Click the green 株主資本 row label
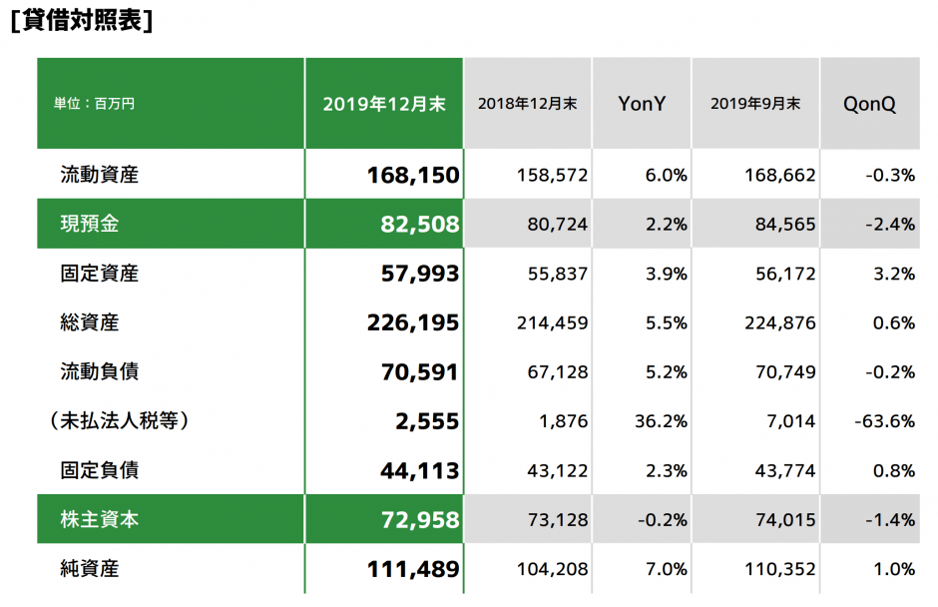 (99, 519)
